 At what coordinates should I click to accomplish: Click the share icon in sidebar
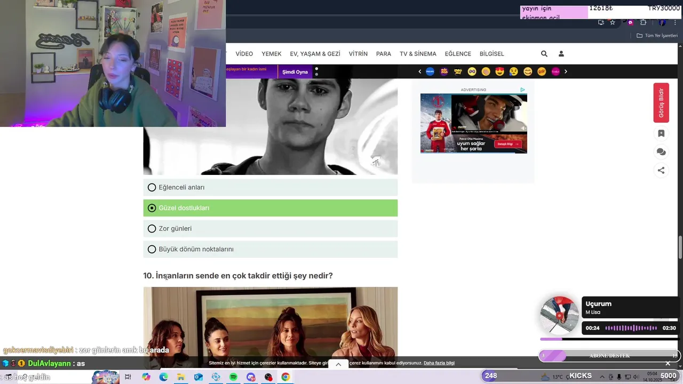[x=661, y=170]
